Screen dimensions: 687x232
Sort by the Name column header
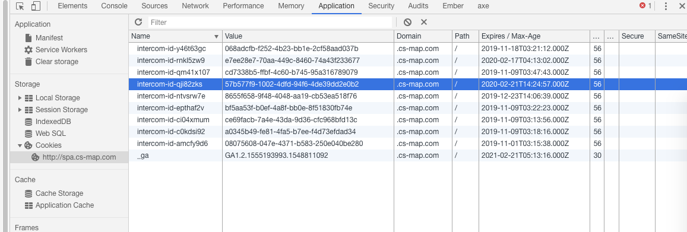175,36
